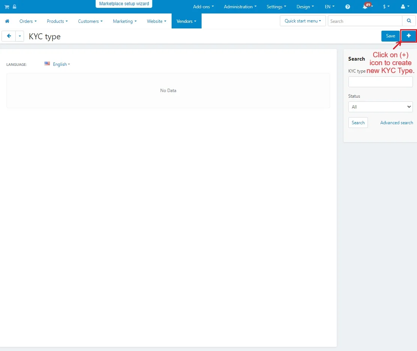Open the user account profile icon

tap(405, 7)
